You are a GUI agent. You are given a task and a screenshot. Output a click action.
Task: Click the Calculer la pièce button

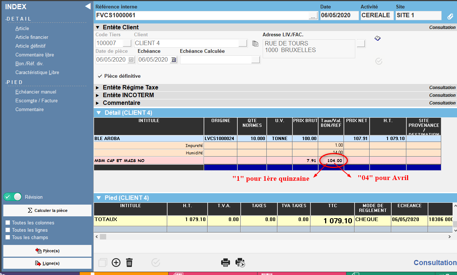[x=47, y=210]
